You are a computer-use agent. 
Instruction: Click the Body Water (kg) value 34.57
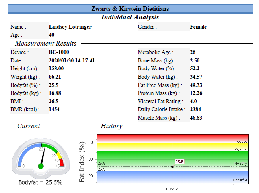point(196,77)
